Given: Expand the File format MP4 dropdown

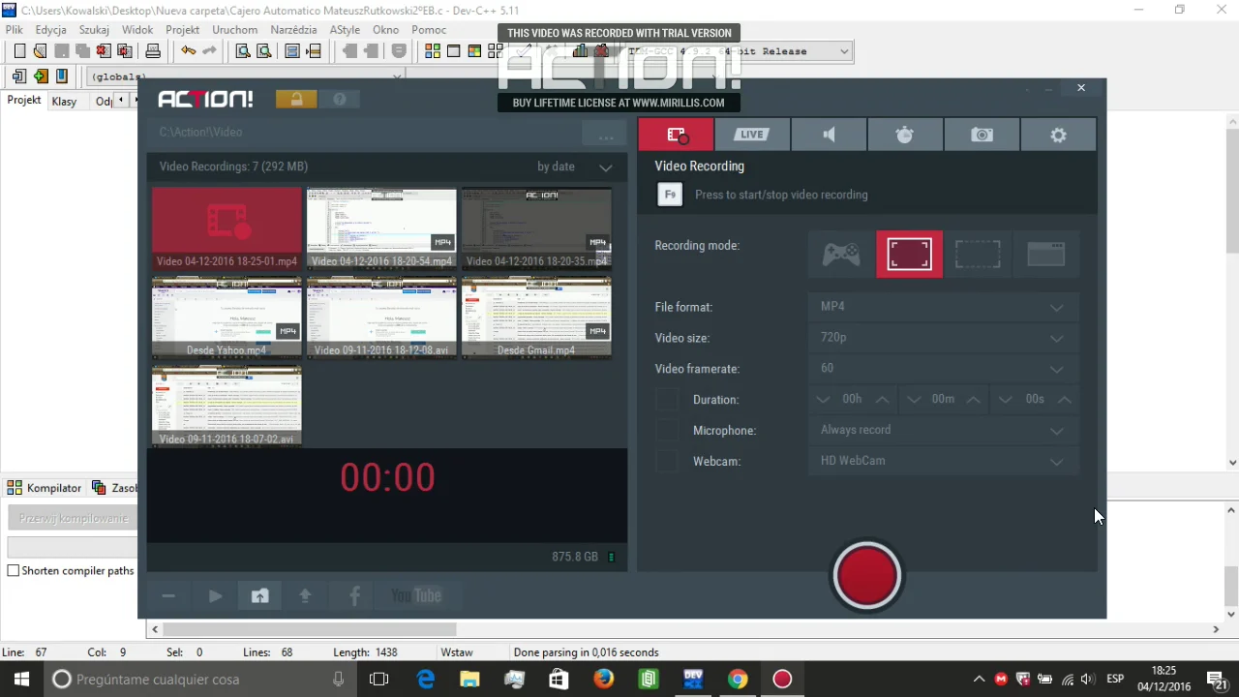Looking at the screenshot, I should click(x=944, y=307).
